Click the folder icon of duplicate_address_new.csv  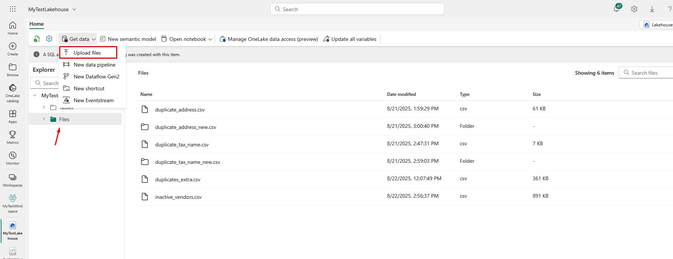(x=145, y=127)
